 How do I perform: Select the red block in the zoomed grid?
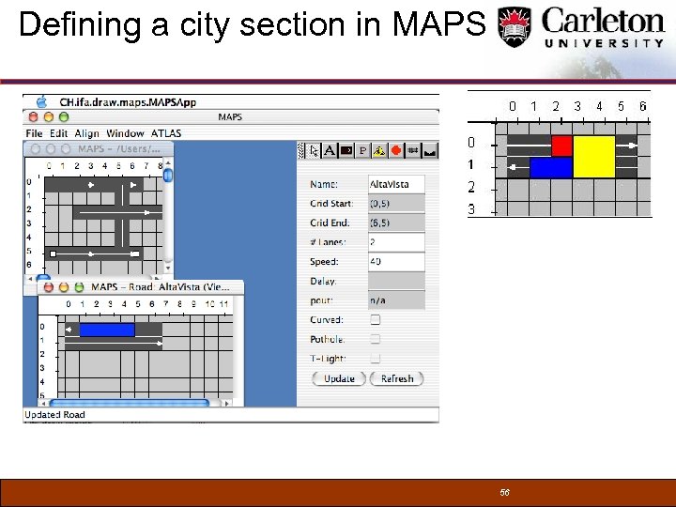tap(561, 146)
